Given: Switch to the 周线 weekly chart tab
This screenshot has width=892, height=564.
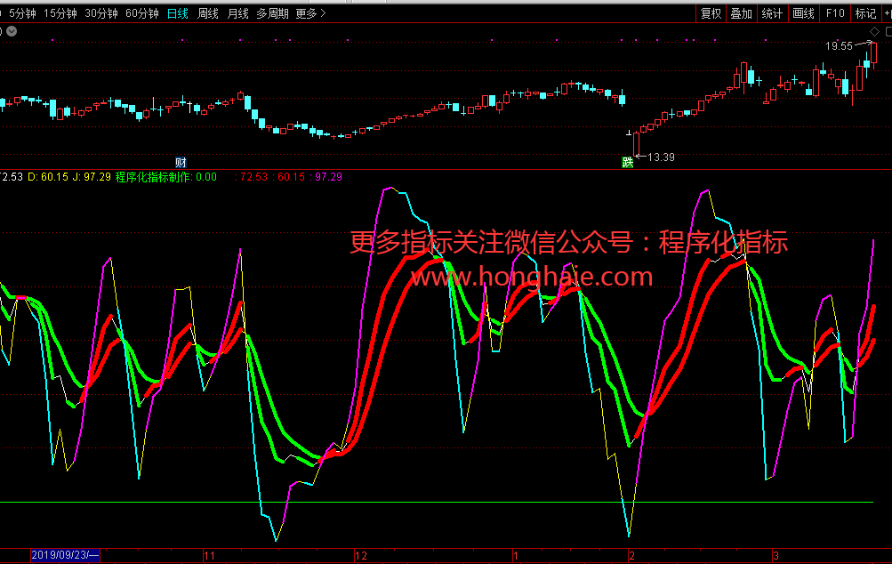Looking at the screenshot, I should coord(207,13).
